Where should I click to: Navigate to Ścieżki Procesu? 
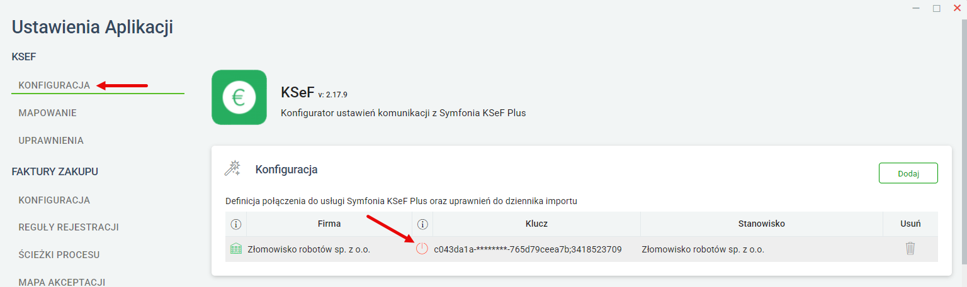coord(59,255)
